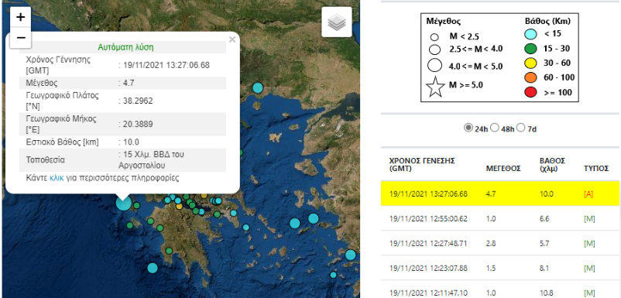Image resolution: width=621 pixels, height=298 pixels.
Task: Open the 'κλικ' more information link
Action: pyautogui.click(x=57, y=178)
